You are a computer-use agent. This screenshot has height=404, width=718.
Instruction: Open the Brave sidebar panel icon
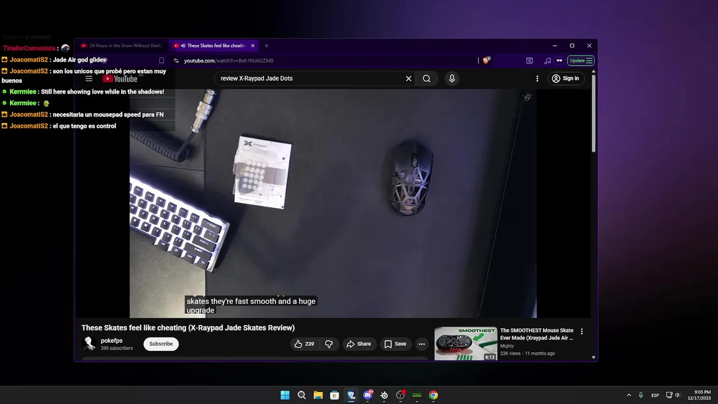[530, 61]
